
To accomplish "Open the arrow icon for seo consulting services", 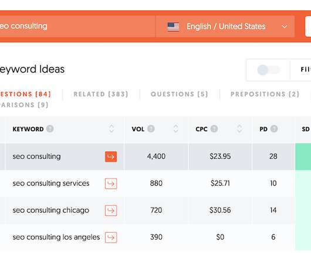I will pos(111,183).
